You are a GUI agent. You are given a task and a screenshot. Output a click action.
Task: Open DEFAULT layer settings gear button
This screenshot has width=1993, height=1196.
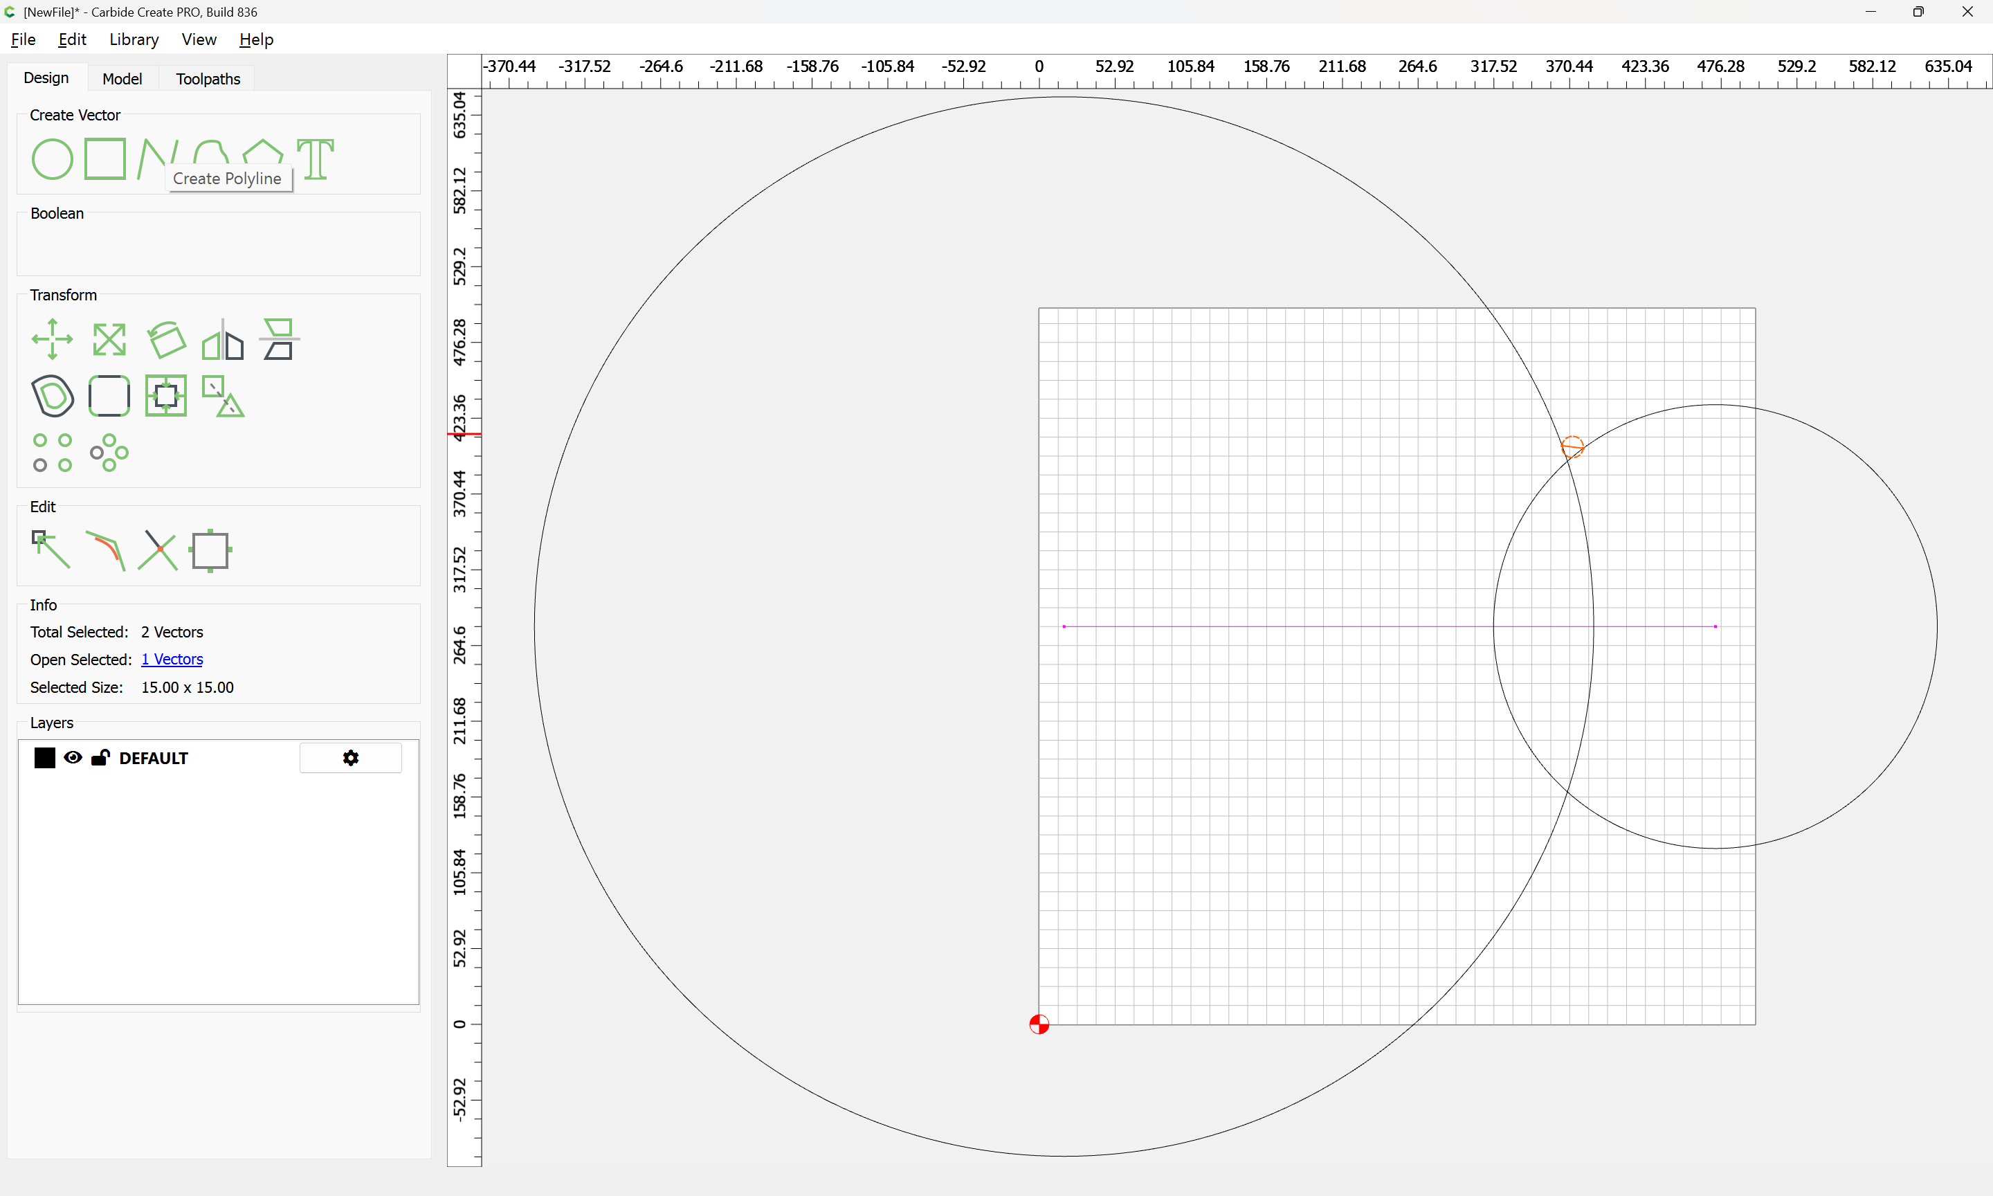coord(350,758)
